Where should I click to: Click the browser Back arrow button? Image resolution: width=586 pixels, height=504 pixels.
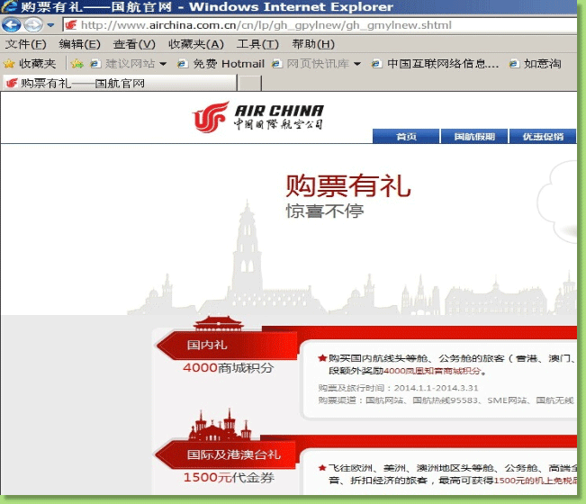tap(12, 25)
